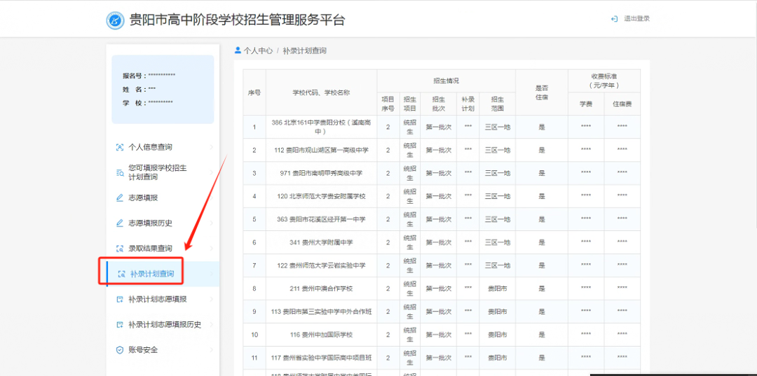
Task: Click the 志愿填报历史 pencil icon
Action: pyautogui.click(x=121, y=223)
